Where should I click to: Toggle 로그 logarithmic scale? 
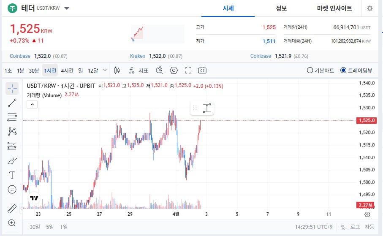355,227
